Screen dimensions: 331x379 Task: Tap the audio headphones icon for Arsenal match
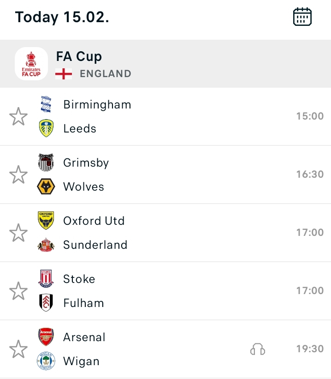[x=258, y=349]
